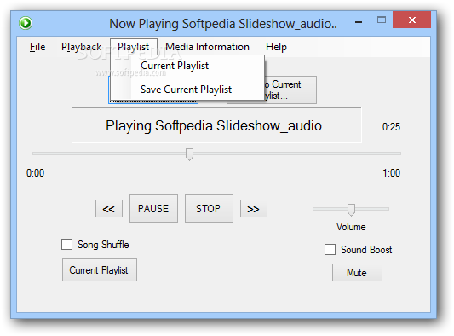Click the green play app icon in title bar
Image resolution: width=454 pixels, height=336 pixels.
pyautogui.click(x=26, y=23)
